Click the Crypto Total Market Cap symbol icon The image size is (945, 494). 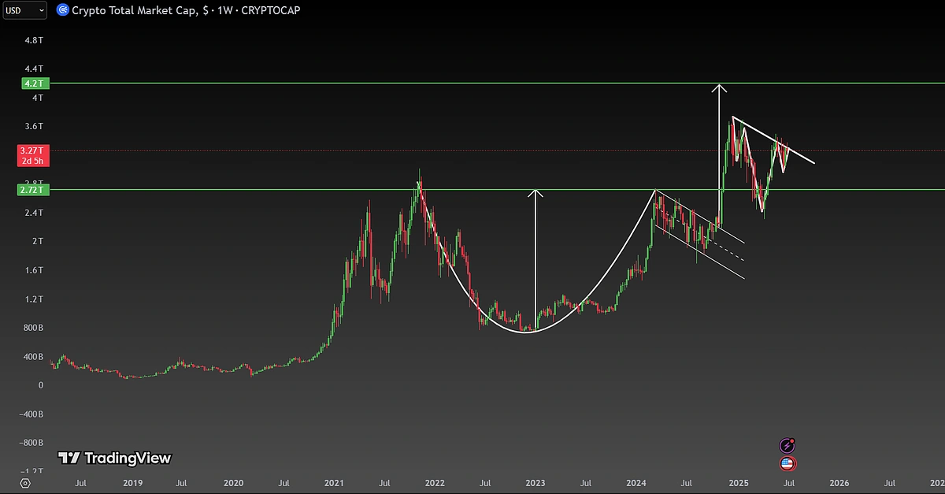pyautogui.click(x=62, y=11)
